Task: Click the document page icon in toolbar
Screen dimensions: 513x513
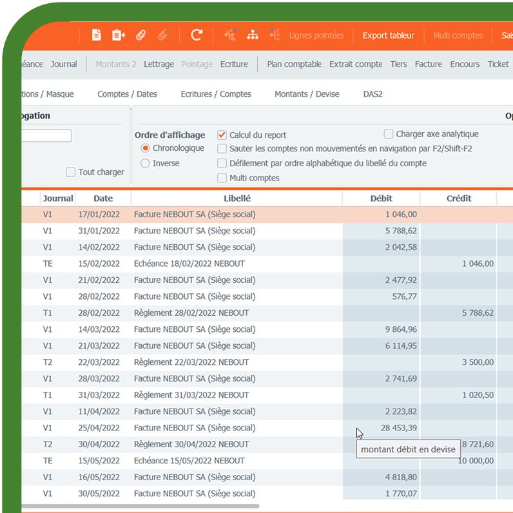Action: tap(97, 35)
